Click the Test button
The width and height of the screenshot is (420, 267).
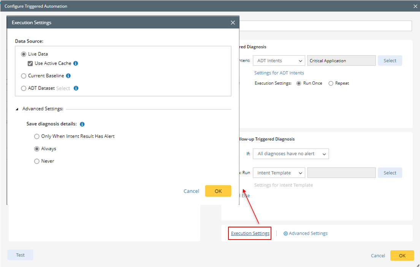coord(20,255)
